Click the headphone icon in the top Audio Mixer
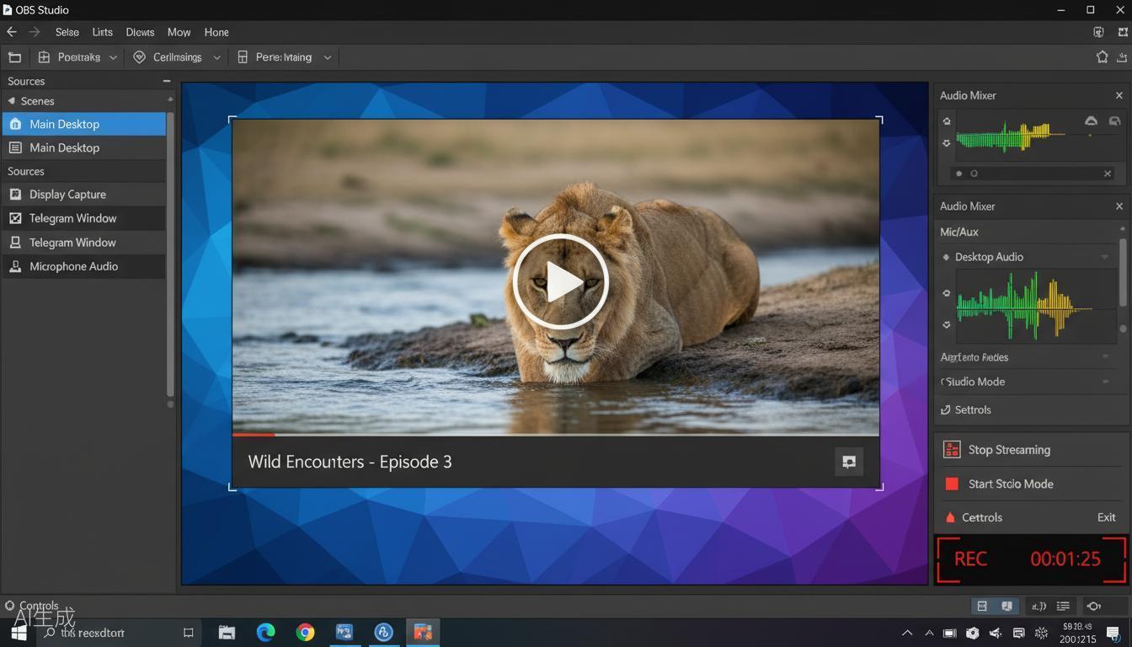 [1091, 121]
